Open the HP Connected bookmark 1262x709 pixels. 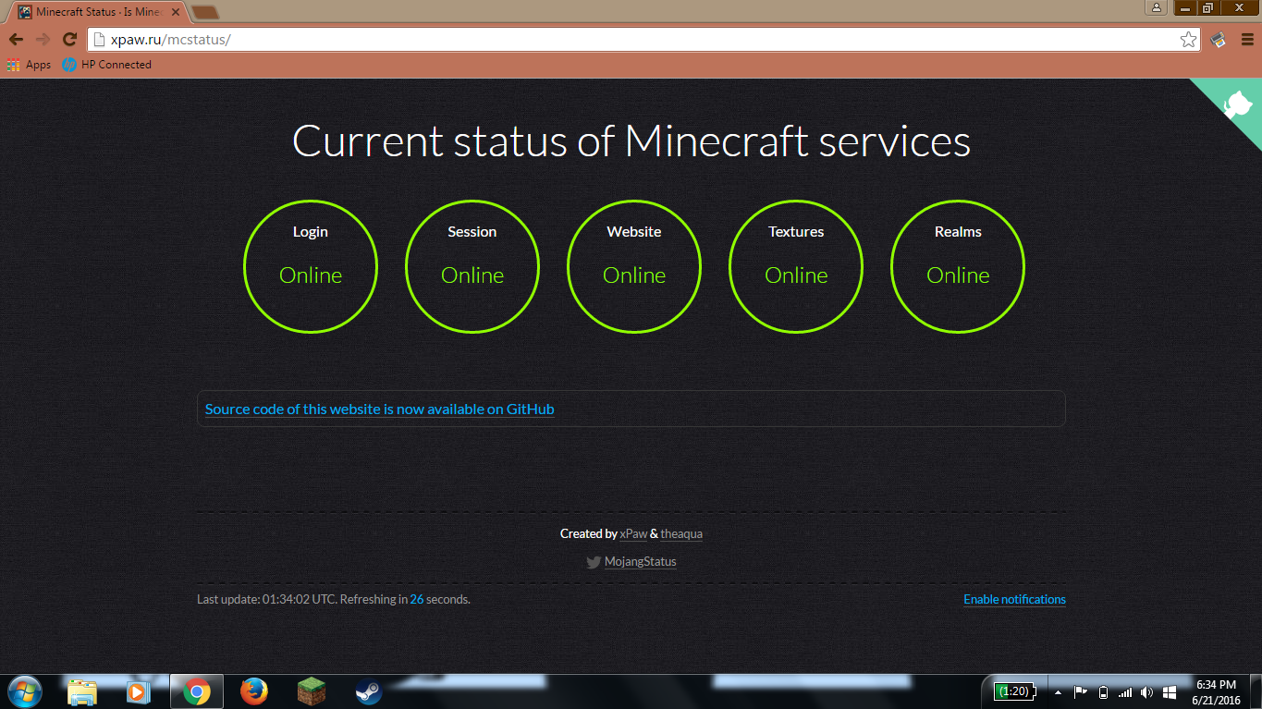tap(106, 65)
